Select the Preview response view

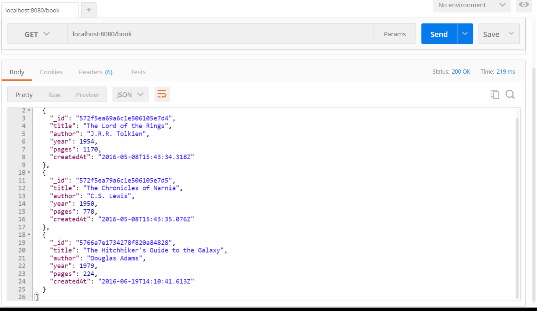[x=87, y=95]
